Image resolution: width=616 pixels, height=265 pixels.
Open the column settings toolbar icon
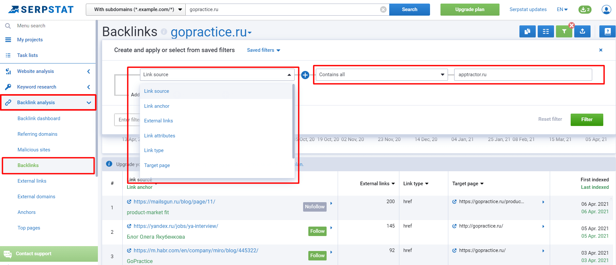pos(546,32)
